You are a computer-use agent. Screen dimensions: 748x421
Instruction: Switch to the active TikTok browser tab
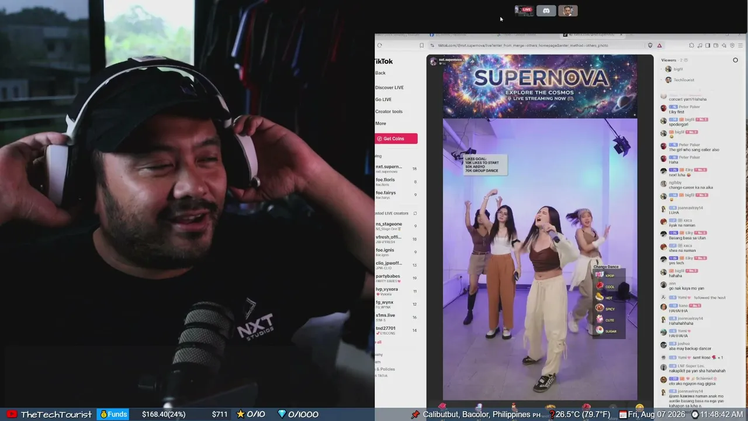[593, 35]
